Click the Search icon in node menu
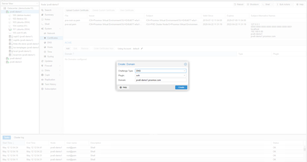This screenshot has height=162, width=307. (x=42, y=10)
